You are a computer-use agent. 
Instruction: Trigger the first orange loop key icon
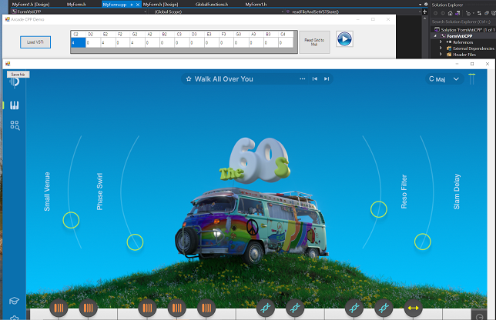coord(59,308)
